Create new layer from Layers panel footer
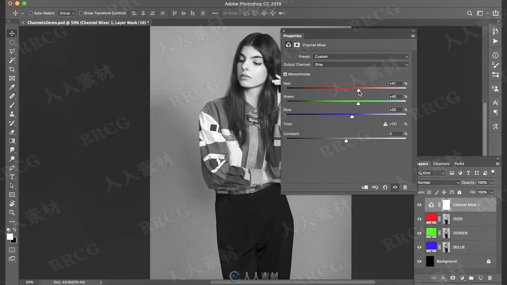 pos(481,278)
